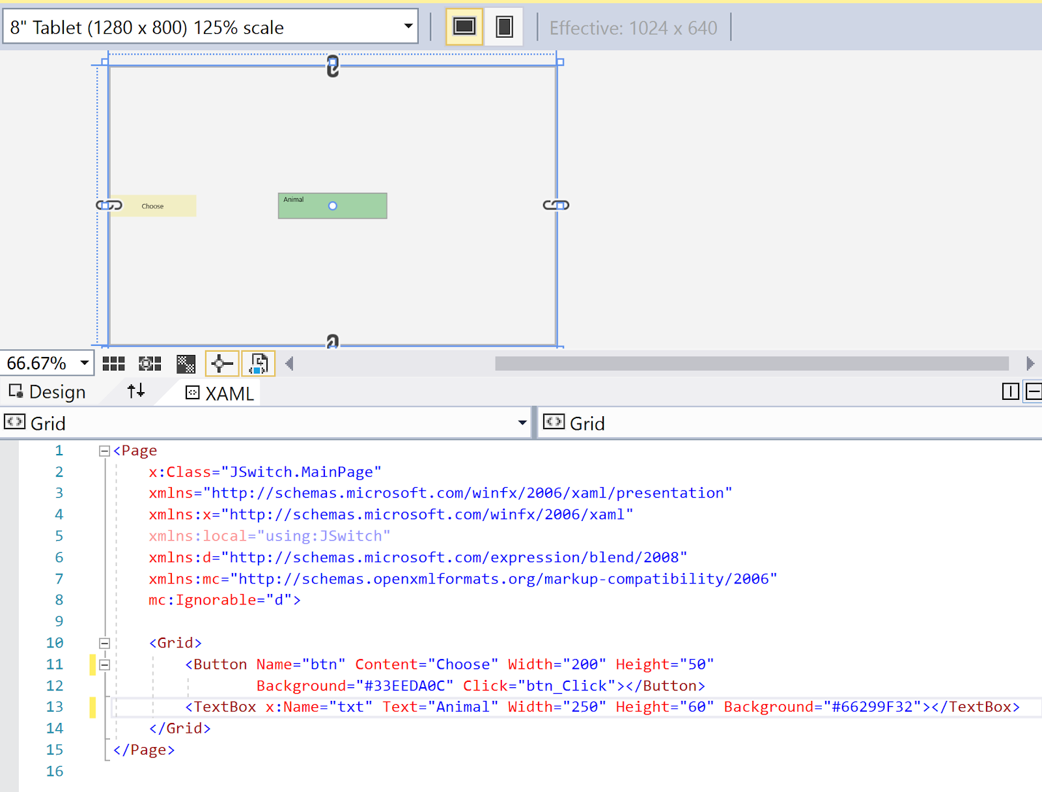Click the opening <Grid> tag at line 10
The image size is (1042, 792).
(175, 643)
